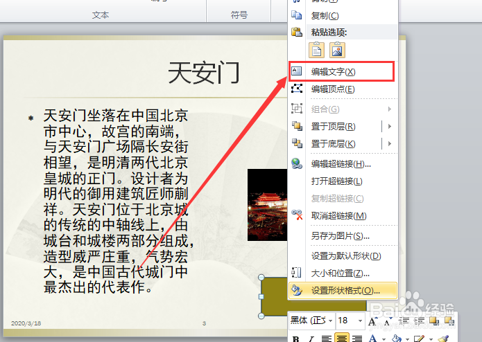Viewport: 482px width, 342px height.
Task: Open 大小和位置(Z)... size and position
Action: 343,273
